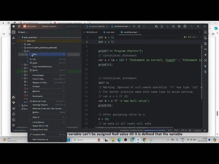Expand the android [dart_practice_android] folder
The height and width of the screenshot is (164, 219).
tap(22, 48)
